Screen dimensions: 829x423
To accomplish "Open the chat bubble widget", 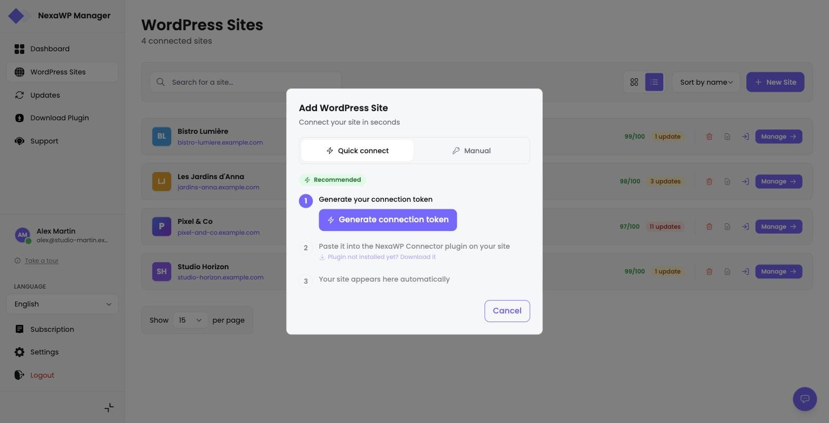I will point(805,399).
